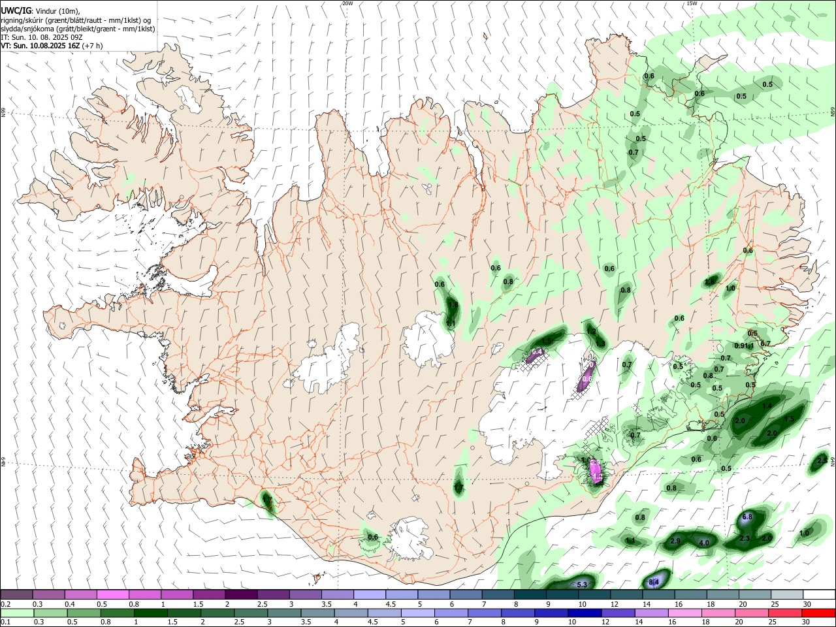The width and height of the screenshot is (836, 627).
Task: Click the light pink 16 mm rain swatch
Action: click(684, 613)
